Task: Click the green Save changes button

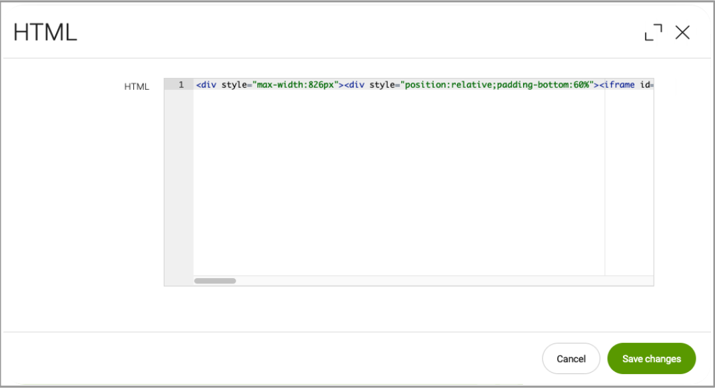Action: pyautogui.click(x=651, y=359)
